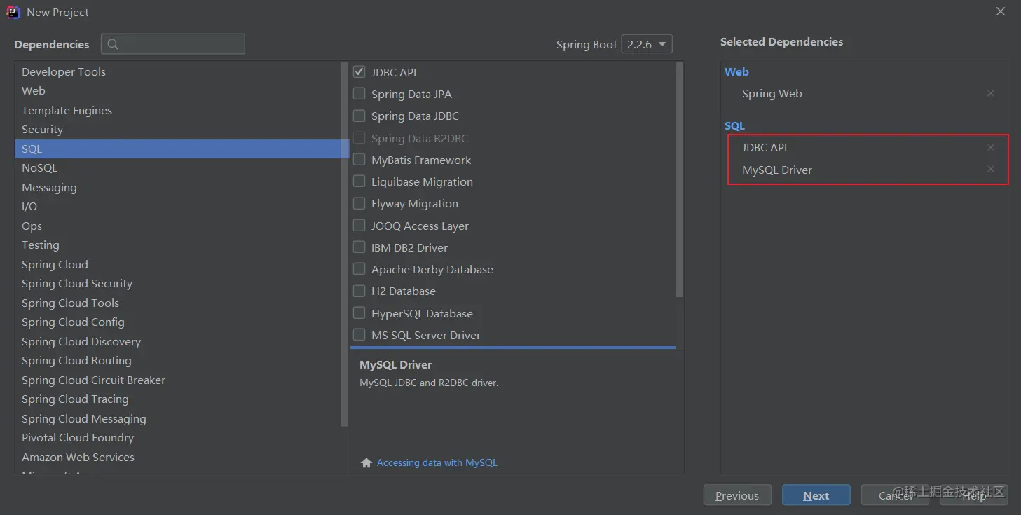
Task: Cancel the New Project wizard
Action: click(895, 495)
